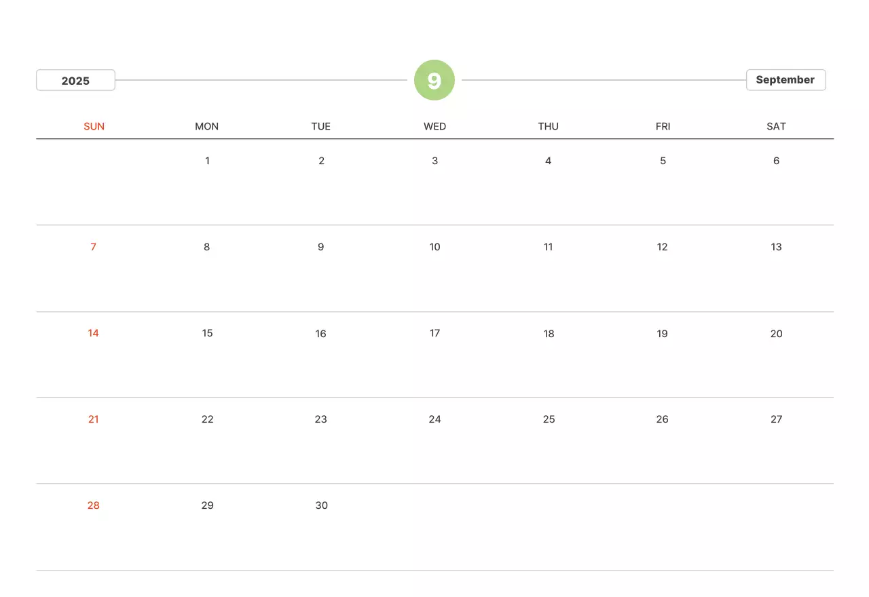Click the September month label box
Image resolution: width=869 pixels, height=597 pixels.
(785, 80)
